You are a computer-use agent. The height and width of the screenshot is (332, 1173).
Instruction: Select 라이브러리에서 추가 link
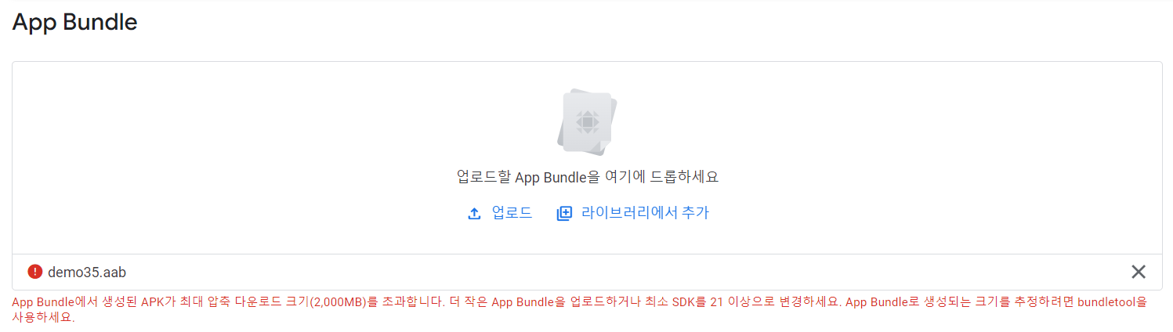coord(645,212)
